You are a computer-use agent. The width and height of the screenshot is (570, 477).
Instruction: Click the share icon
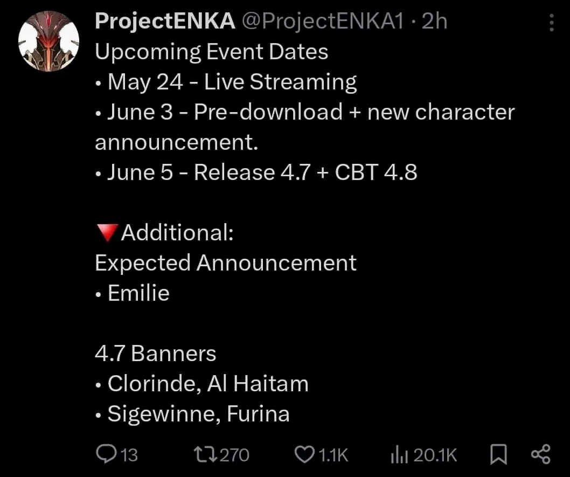click(540, 454)
